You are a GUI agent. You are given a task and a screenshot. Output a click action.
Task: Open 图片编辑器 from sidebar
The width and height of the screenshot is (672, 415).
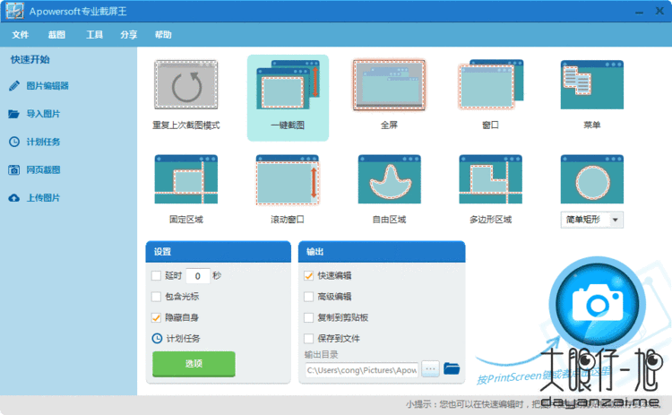(x=47, y=86)
